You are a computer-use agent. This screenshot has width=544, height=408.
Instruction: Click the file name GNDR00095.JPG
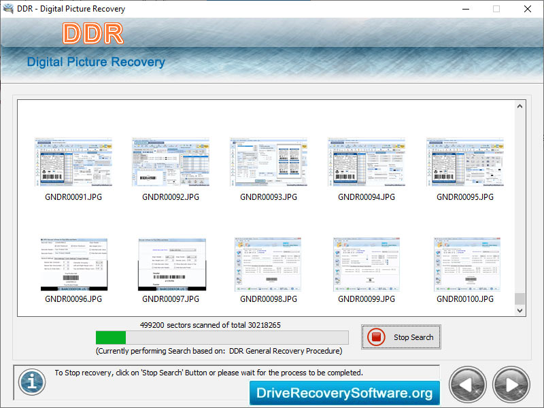pos(465,197)
